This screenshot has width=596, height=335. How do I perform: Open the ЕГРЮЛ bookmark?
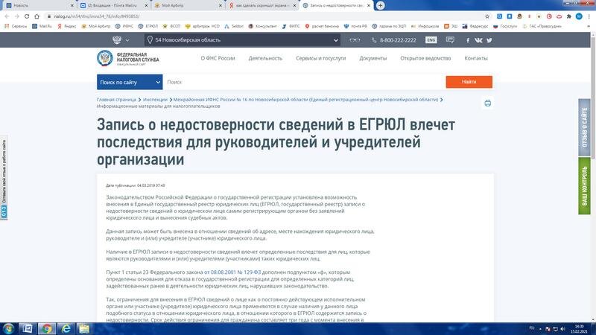tap(148, 26)
